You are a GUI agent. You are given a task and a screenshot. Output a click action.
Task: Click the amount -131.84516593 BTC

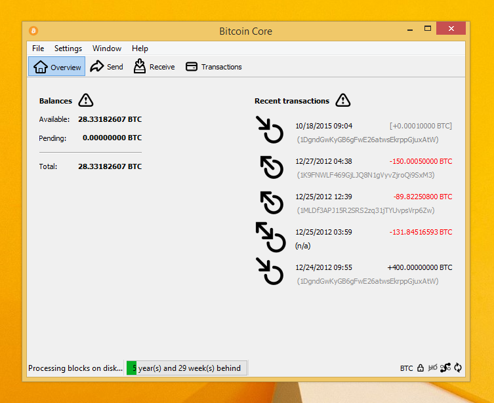click(421, 232)
